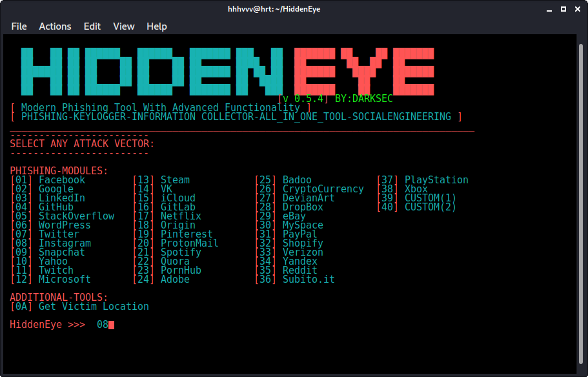The width and height of the screenshot is (588, 377).
Task: Click the text 'Adobe'
Action: (175, 280)
